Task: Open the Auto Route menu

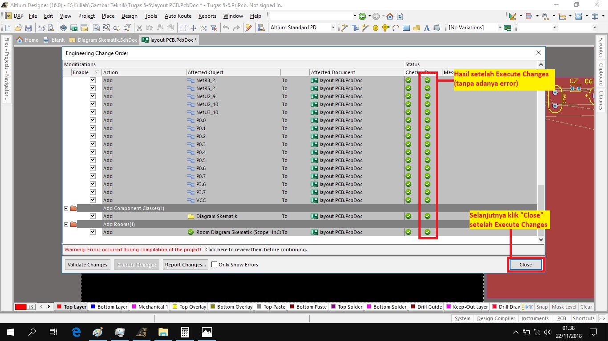Action: (178, 16)
